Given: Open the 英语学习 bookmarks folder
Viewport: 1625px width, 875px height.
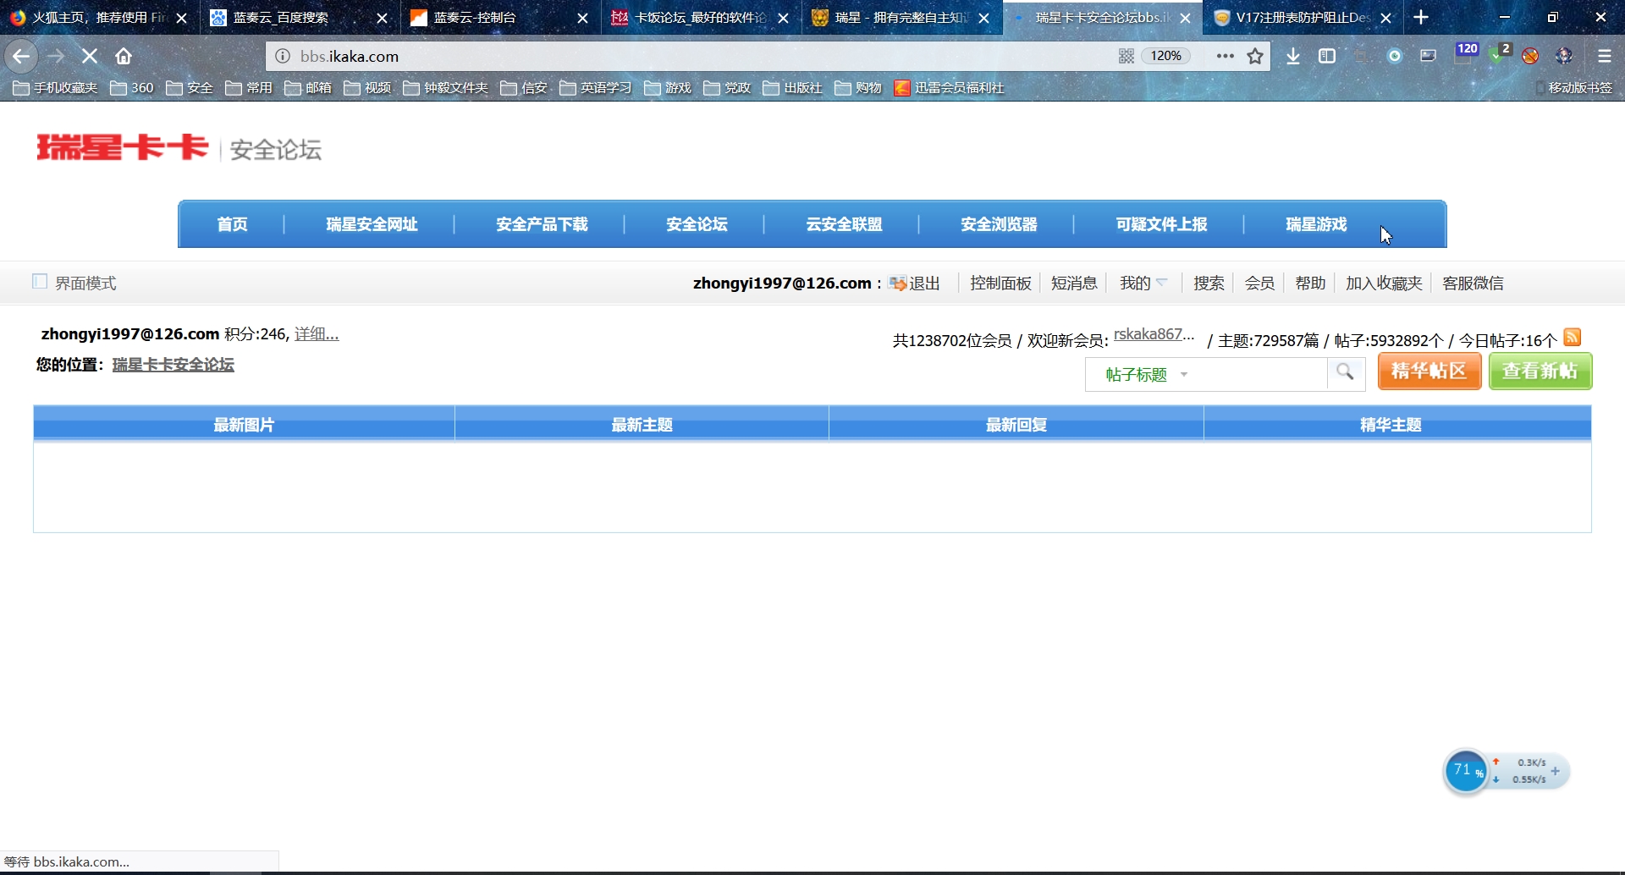Looking at the screenshot, I should click(596, 88).
